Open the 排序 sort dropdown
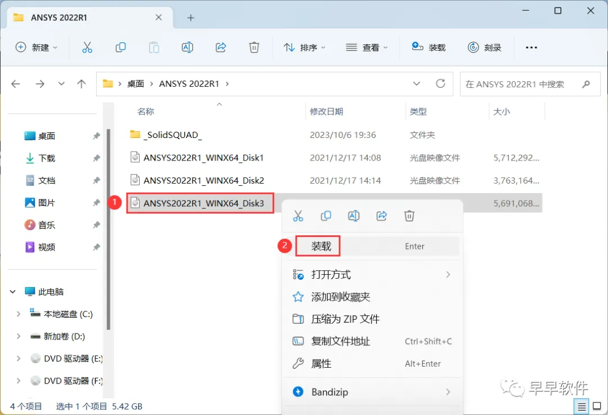The image size is (608, 415). tap(305, 47)
